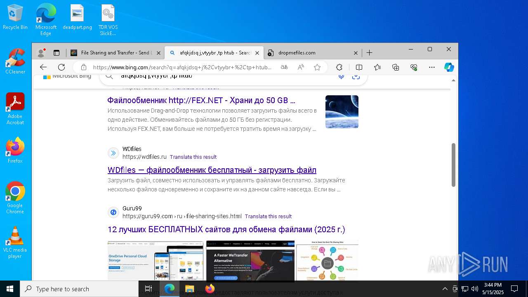The width and height of the screenshot is (528, 297).
Task: Select the deadpart.png desktop file
Action: coord(77,17)
